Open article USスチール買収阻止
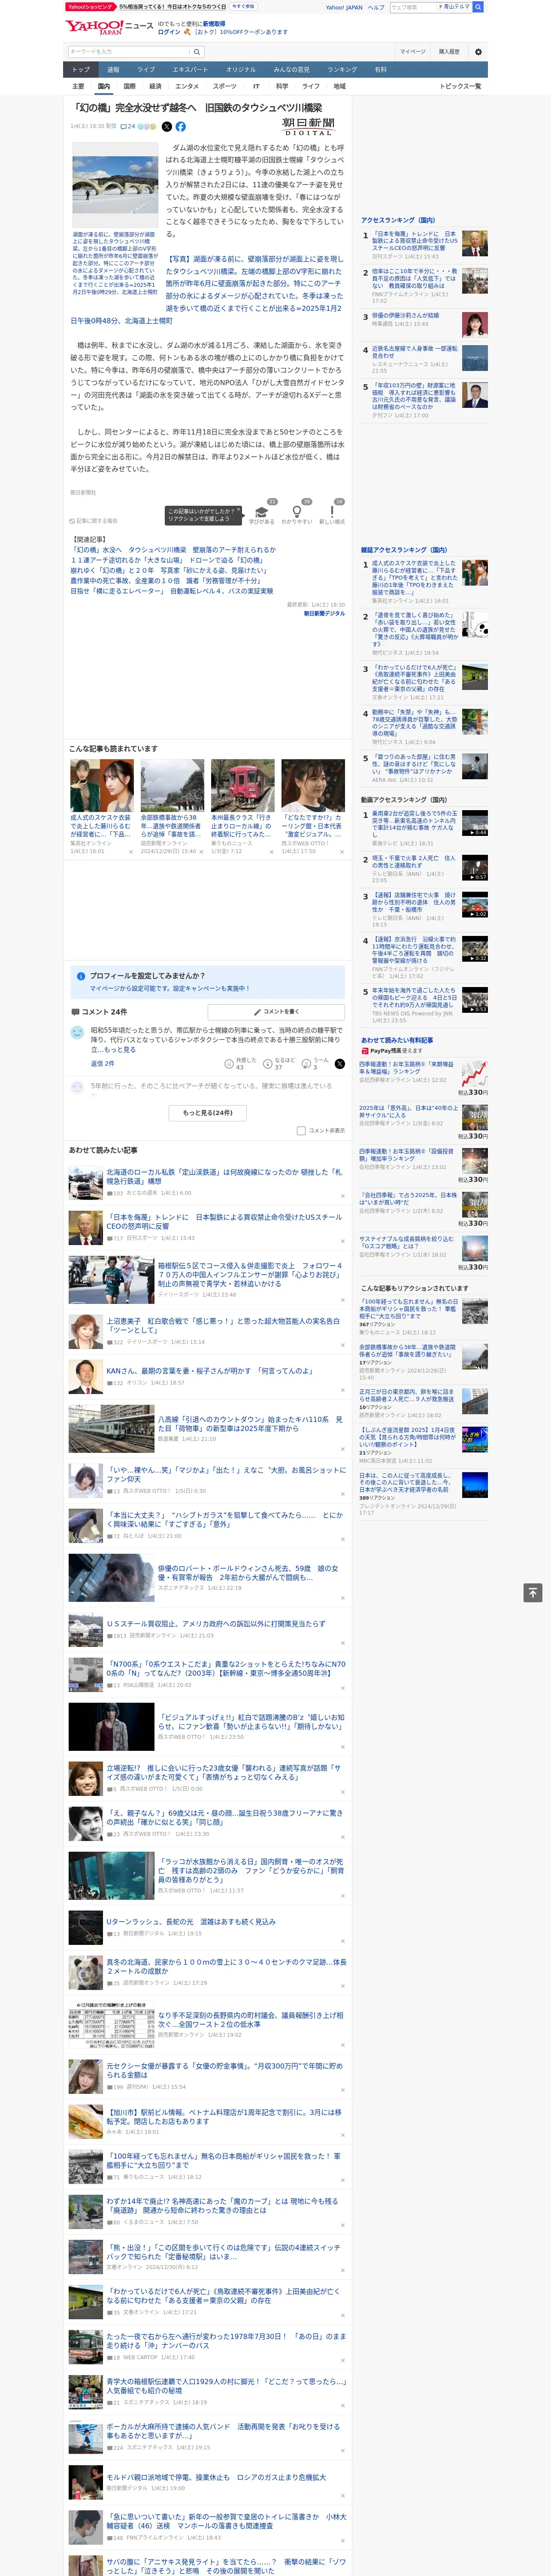This screenshot has height=2576, width=551. (x=216, y=1624)
